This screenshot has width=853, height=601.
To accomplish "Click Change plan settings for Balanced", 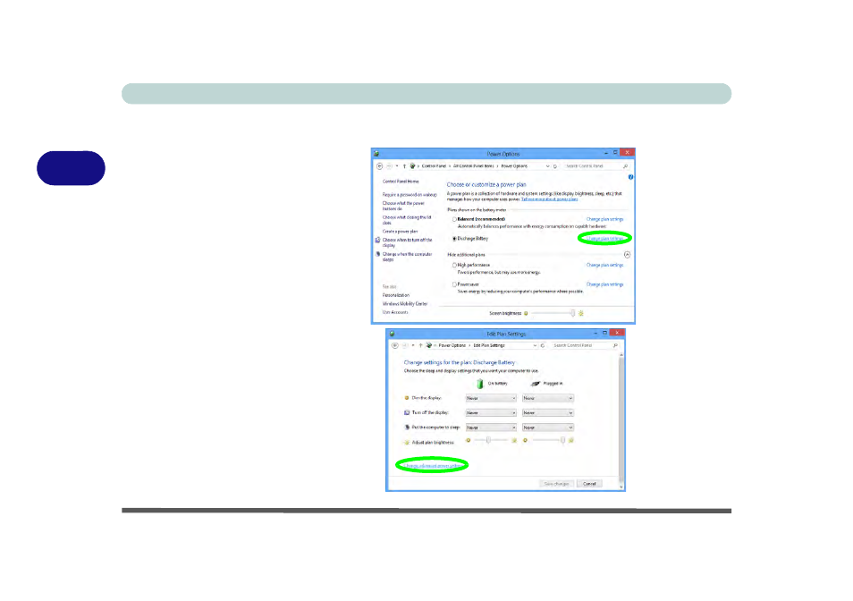I will click(604, 220).
